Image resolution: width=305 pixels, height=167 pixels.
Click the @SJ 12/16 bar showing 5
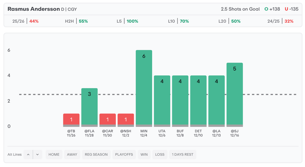pos(235,94)
